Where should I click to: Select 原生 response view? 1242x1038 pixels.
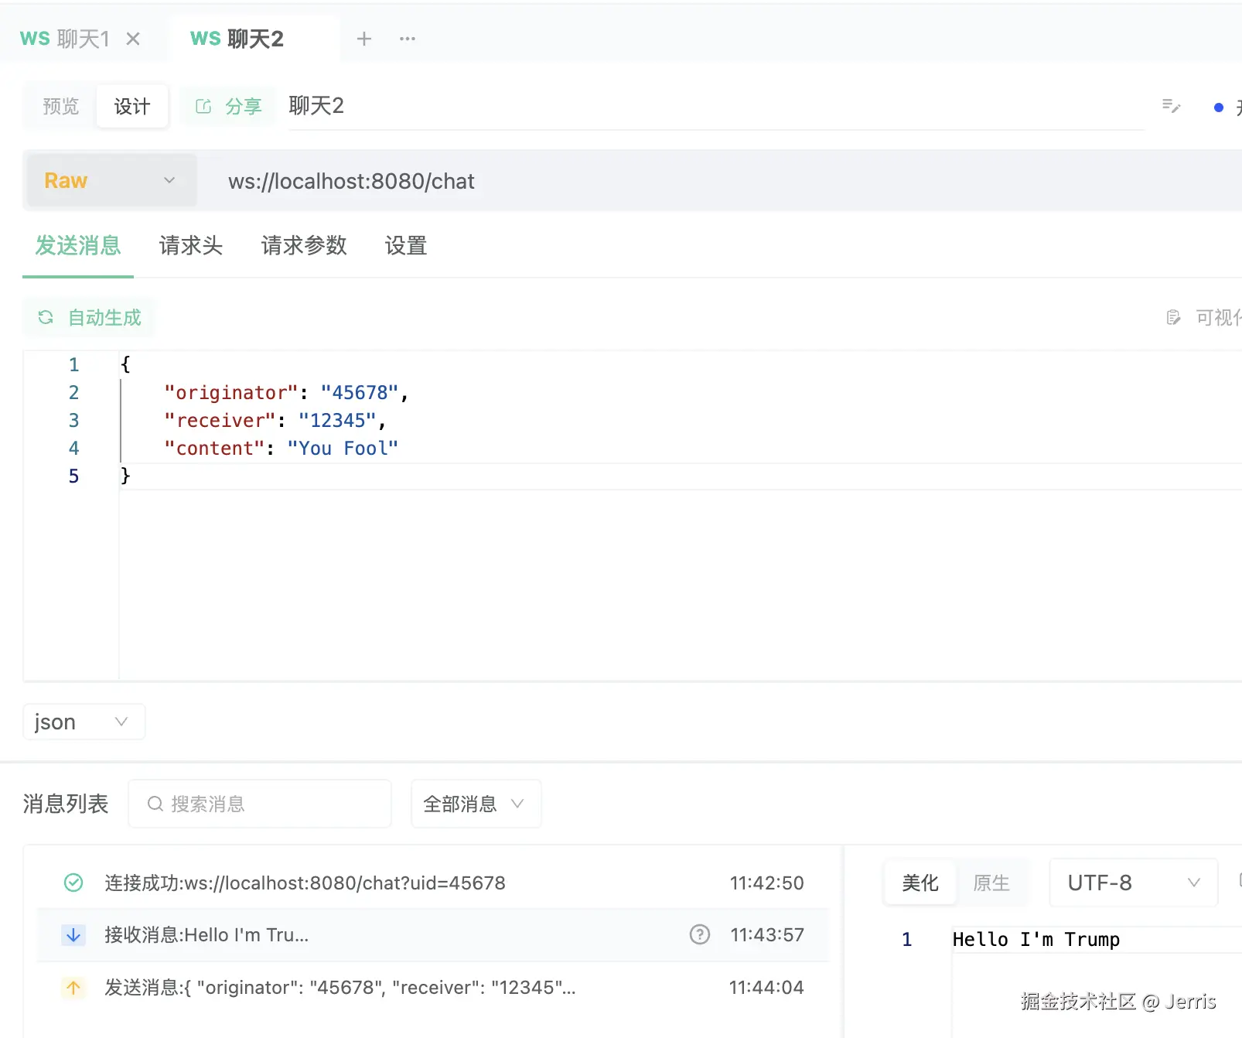point(991,883)
